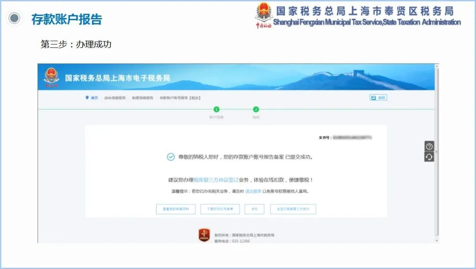Open 综合信息报告 in the breadcrumb

pos(115,98)
